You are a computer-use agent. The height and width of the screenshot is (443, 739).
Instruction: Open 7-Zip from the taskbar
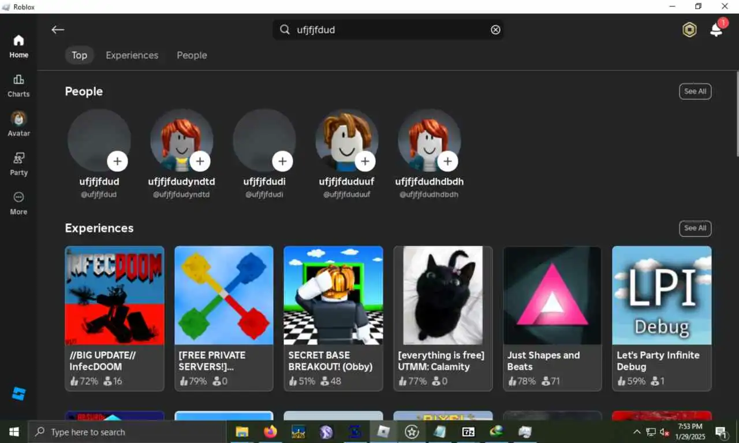[x=468, y=432]
